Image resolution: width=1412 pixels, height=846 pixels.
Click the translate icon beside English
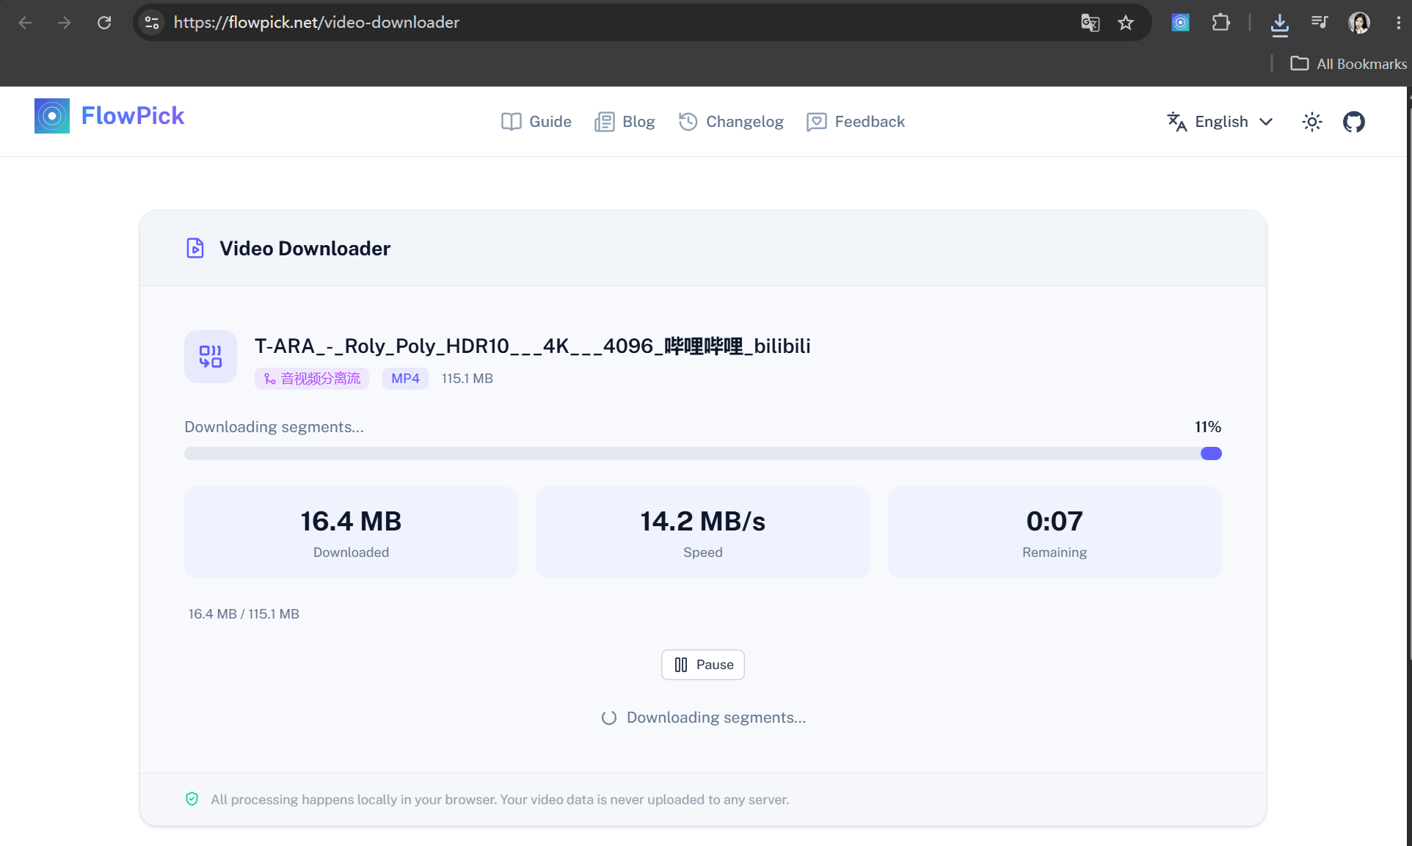click(x=1177, y=122)
